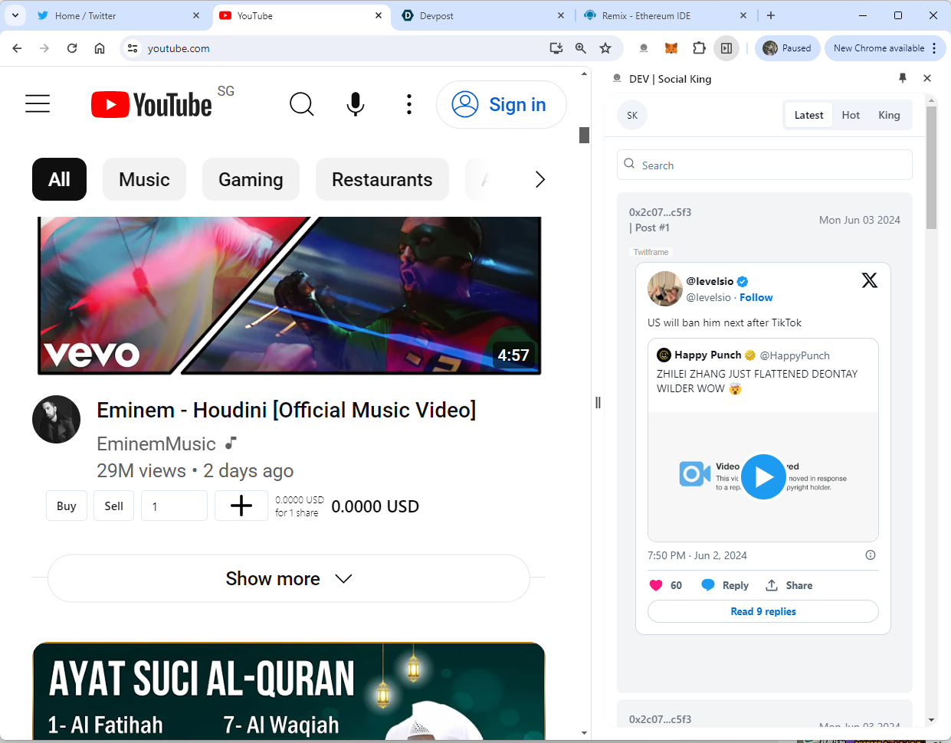Reveal more category chips with the right chevron

[540, 179]
